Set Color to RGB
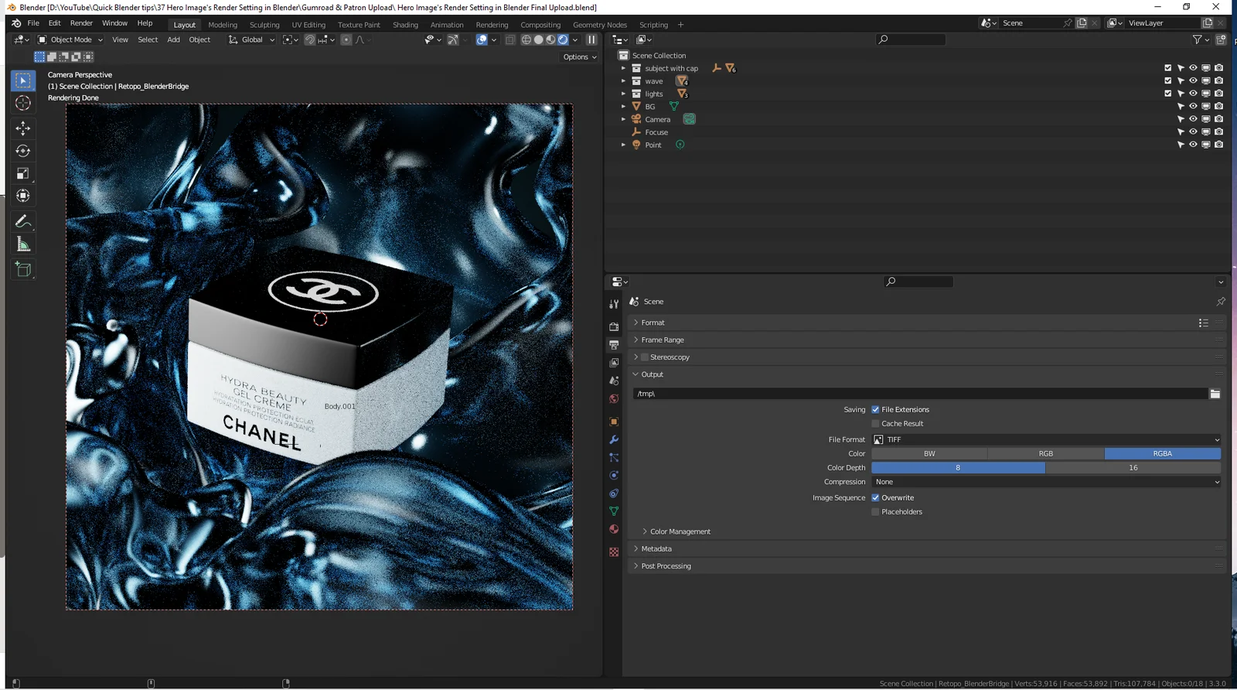The width and height of the screenshot is (1237, 690). tap(1046, 454)
